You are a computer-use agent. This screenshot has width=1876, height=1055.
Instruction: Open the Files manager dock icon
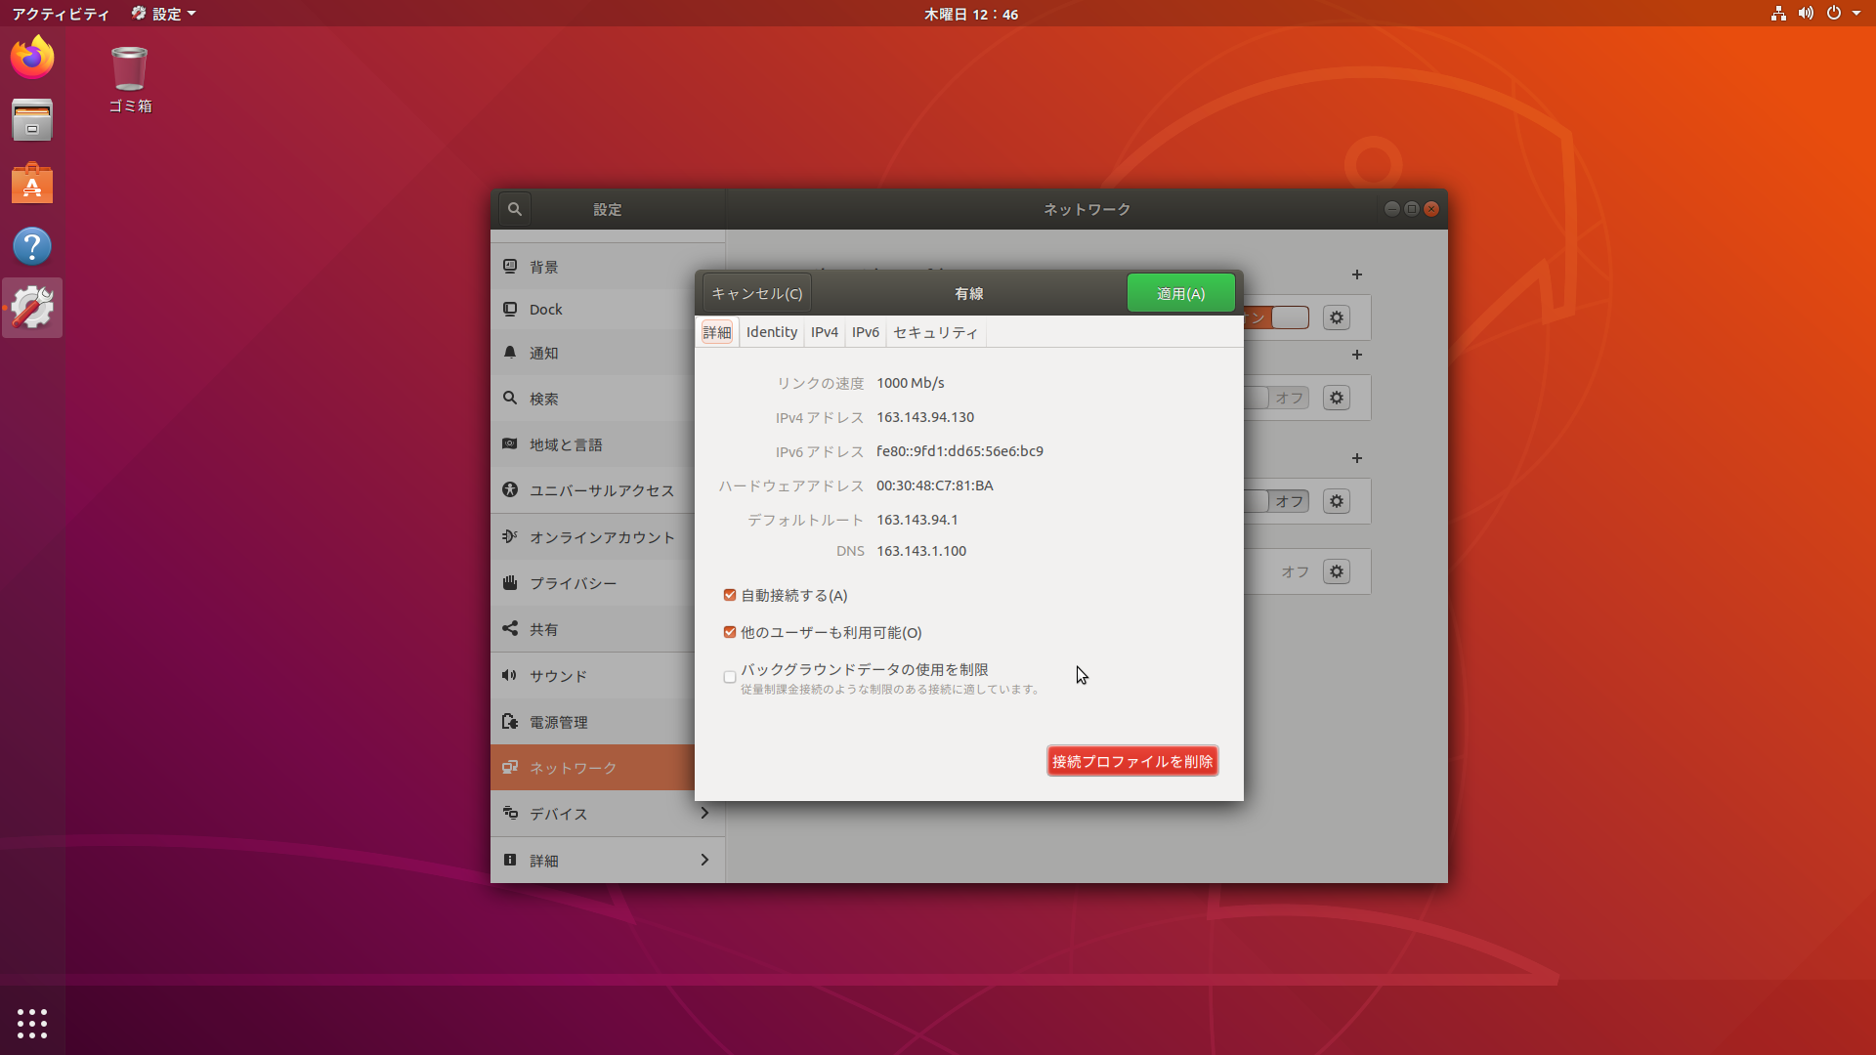coord(32,120)
